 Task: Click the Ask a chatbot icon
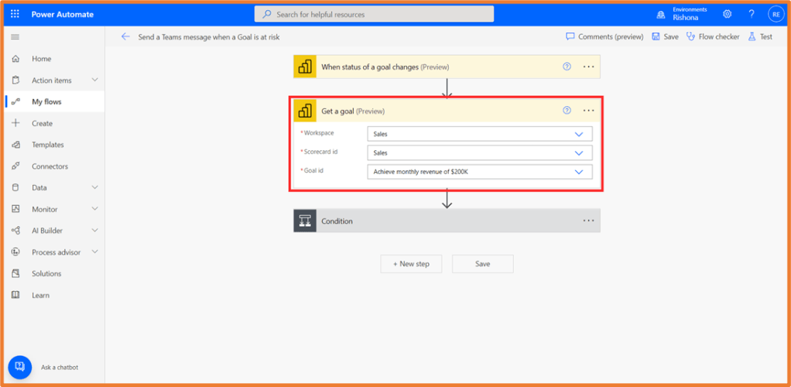pyautogui.click(x=20, y=367)
